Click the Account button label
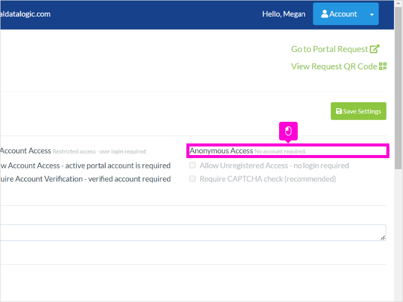403x302 pixels. pos(343,14)
